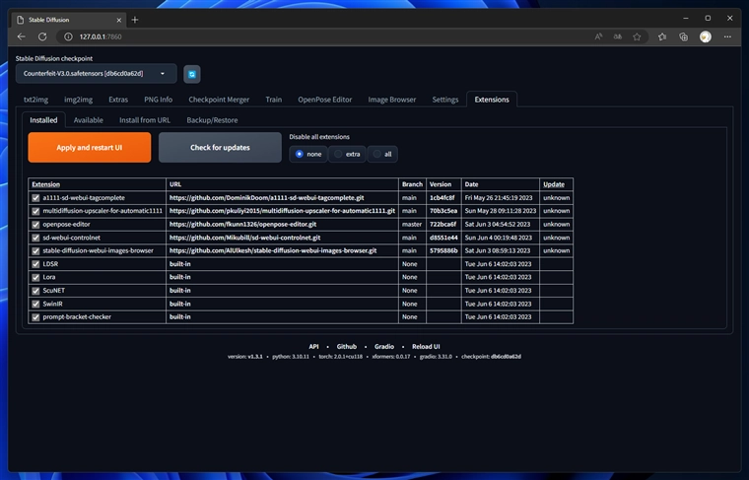Select the 'extra' disable option
This screenshot has height=480, width=749.
[347, 155]
